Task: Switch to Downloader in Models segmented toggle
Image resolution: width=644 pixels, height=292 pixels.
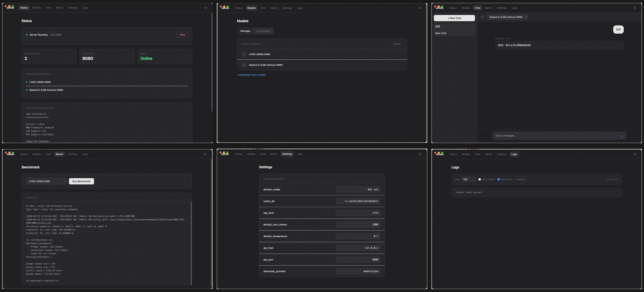Action: click(263, 31)
